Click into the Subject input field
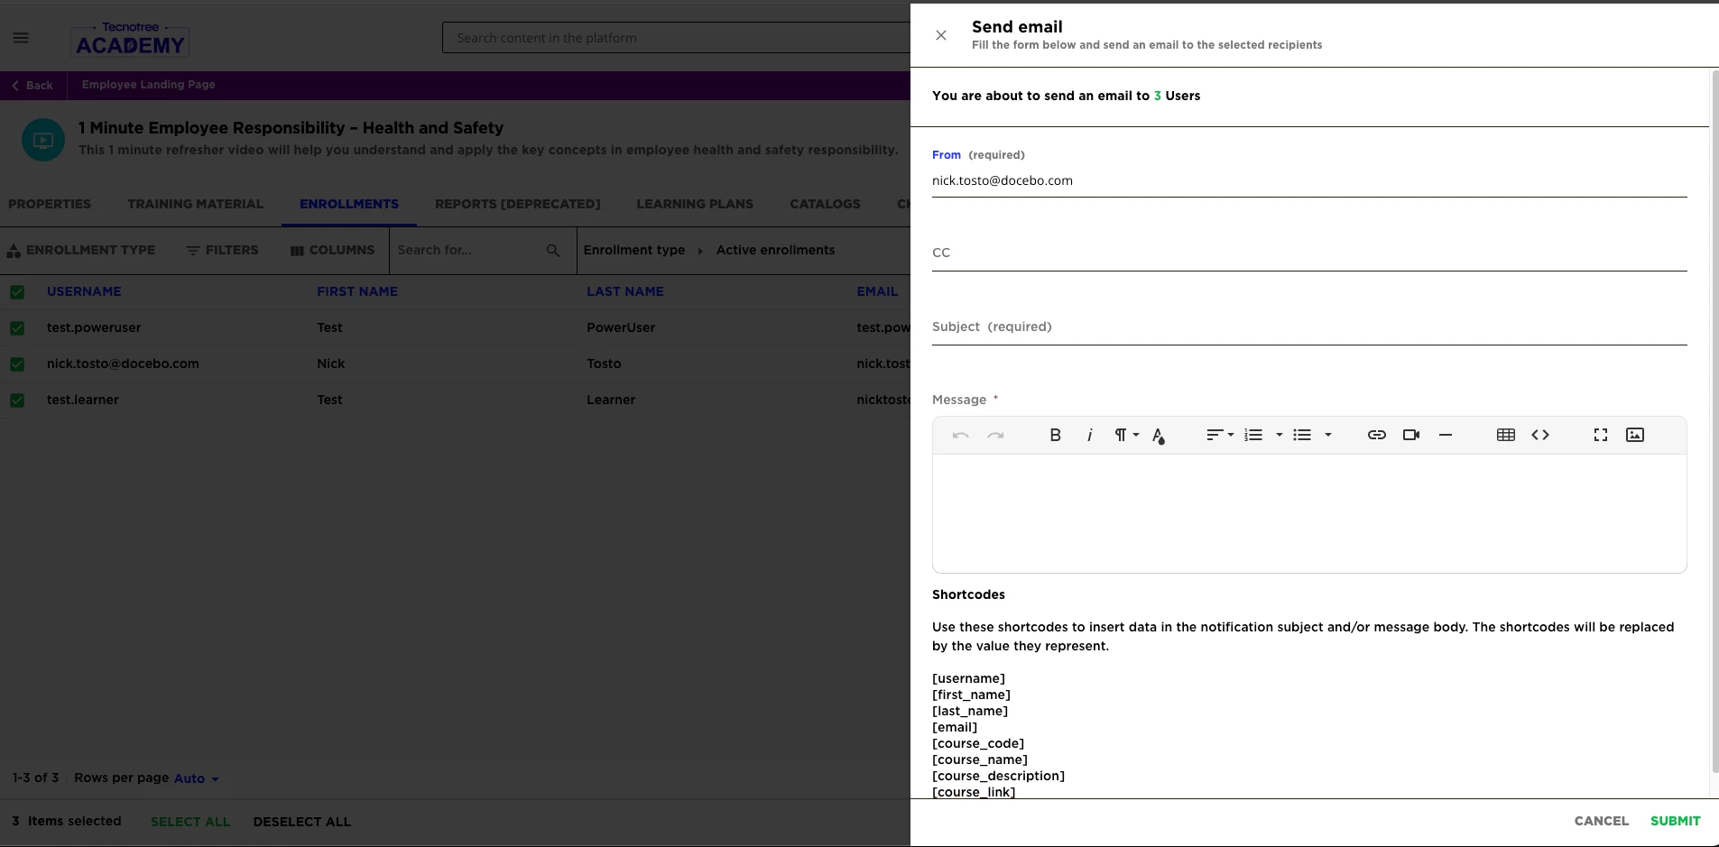Image resolution: width=1719 pixels, height=847 pixels. click(x=1308, y=327)
